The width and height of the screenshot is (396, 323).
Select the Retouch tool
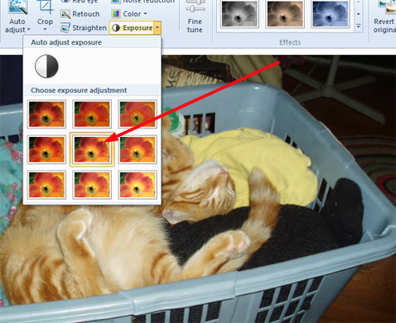coord(80,14)
